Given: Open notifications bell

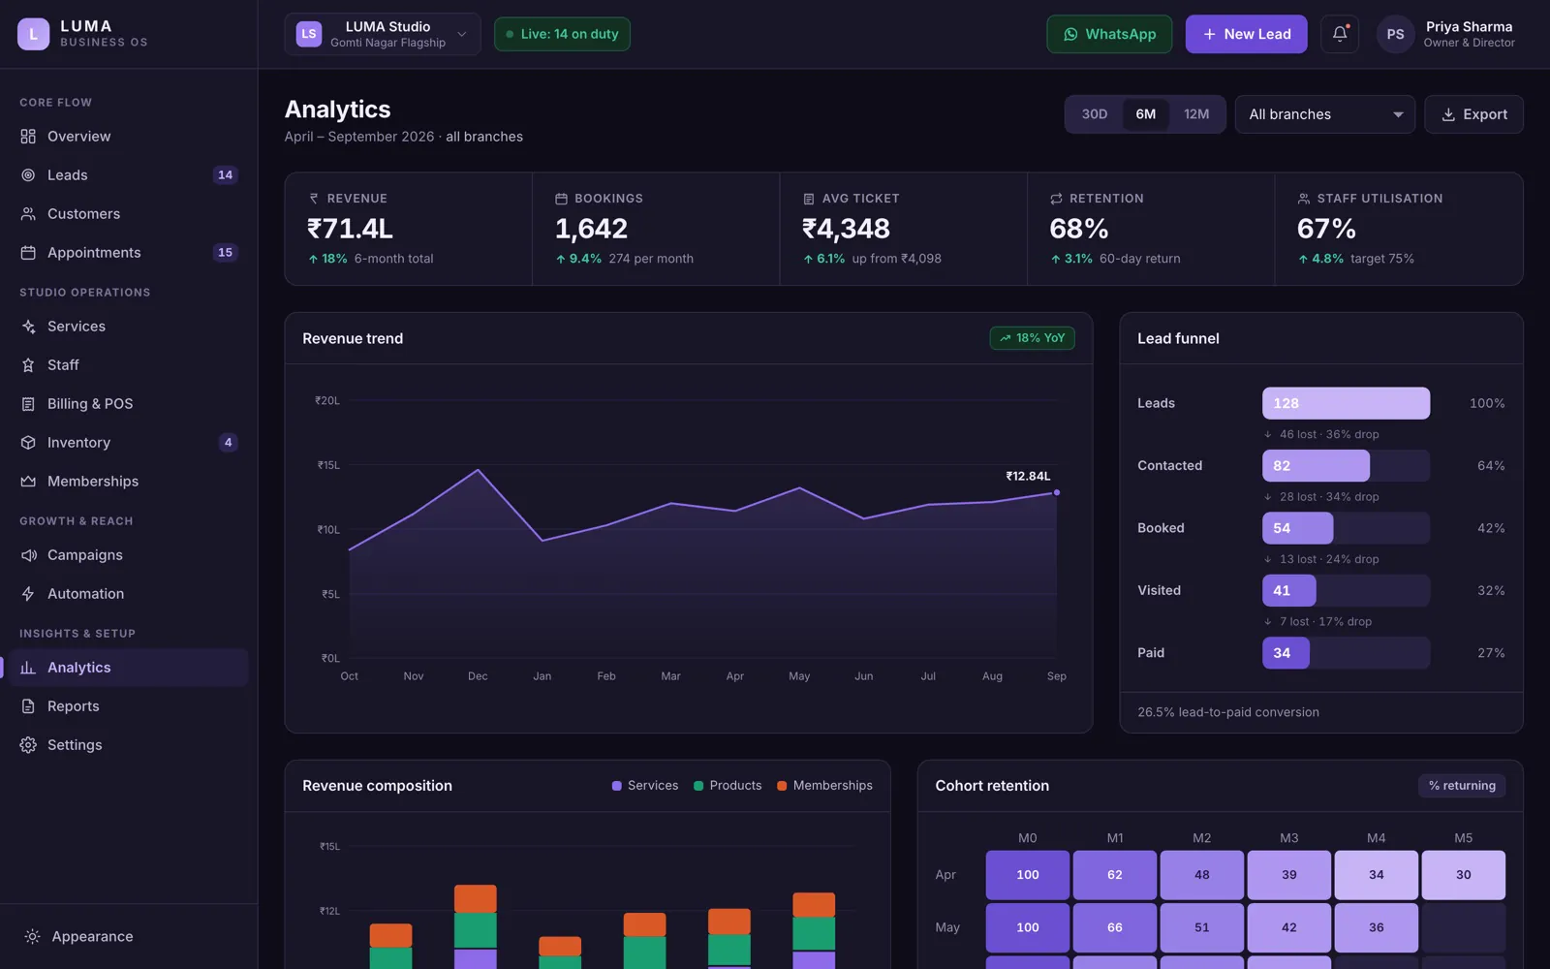Looking at the screenshot, I should [x=1340, y=34].
